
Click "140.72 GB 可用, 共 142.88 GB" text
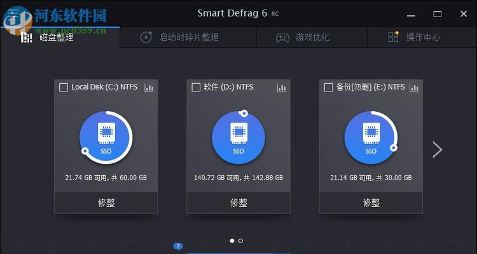238,177
